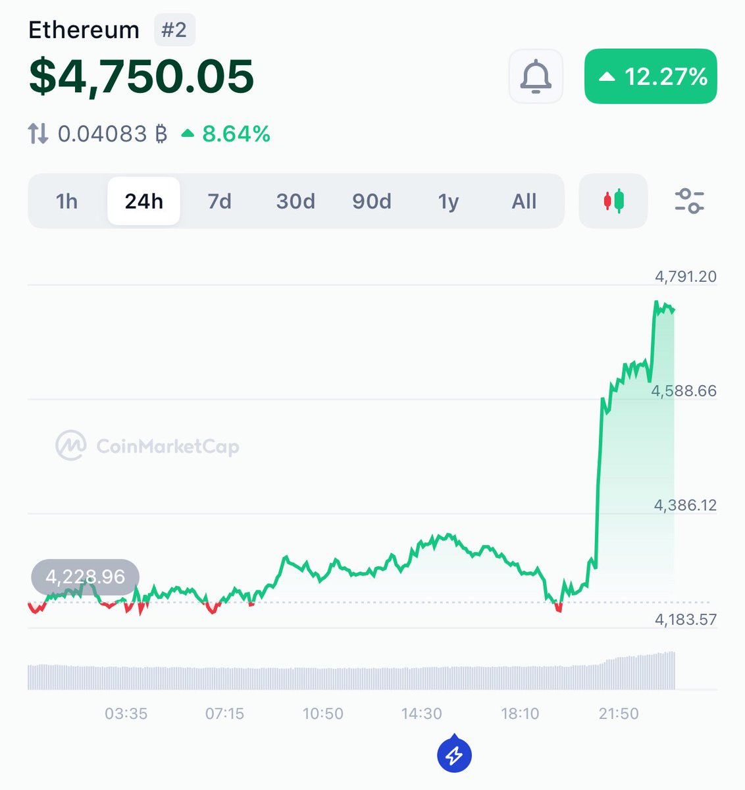Select the All time range
This screenshot has height=790, width=745.
524,201
